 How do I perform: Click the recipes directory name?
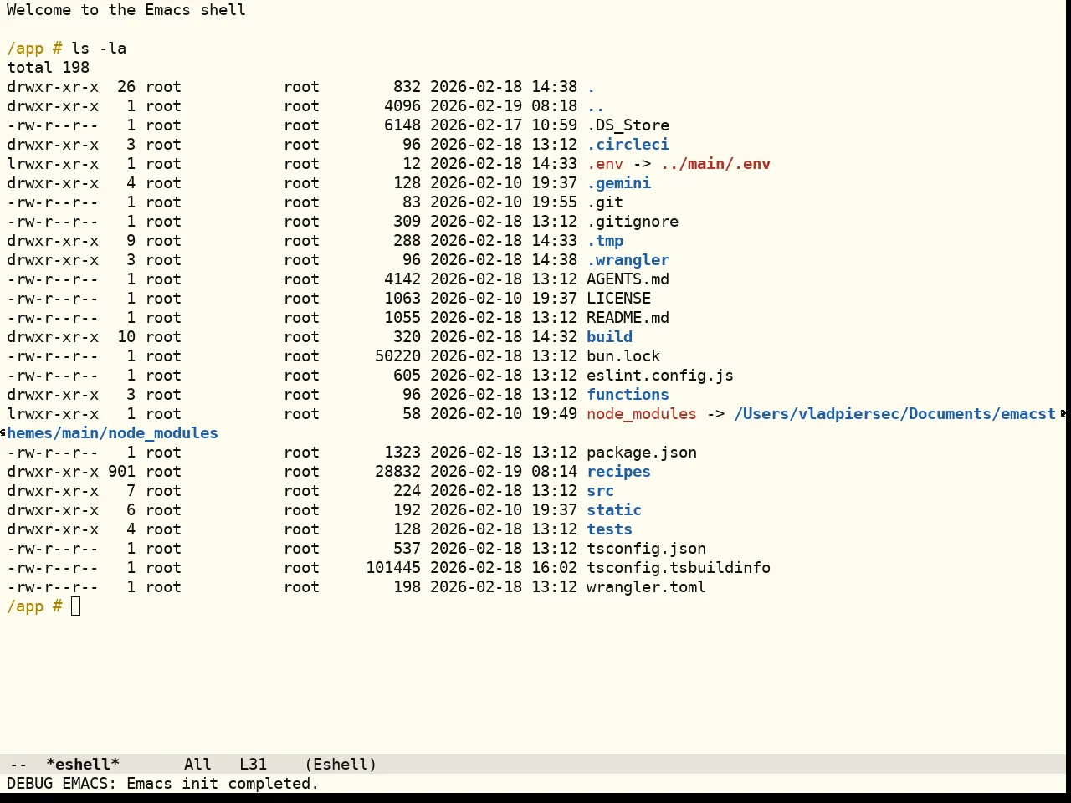618,472
